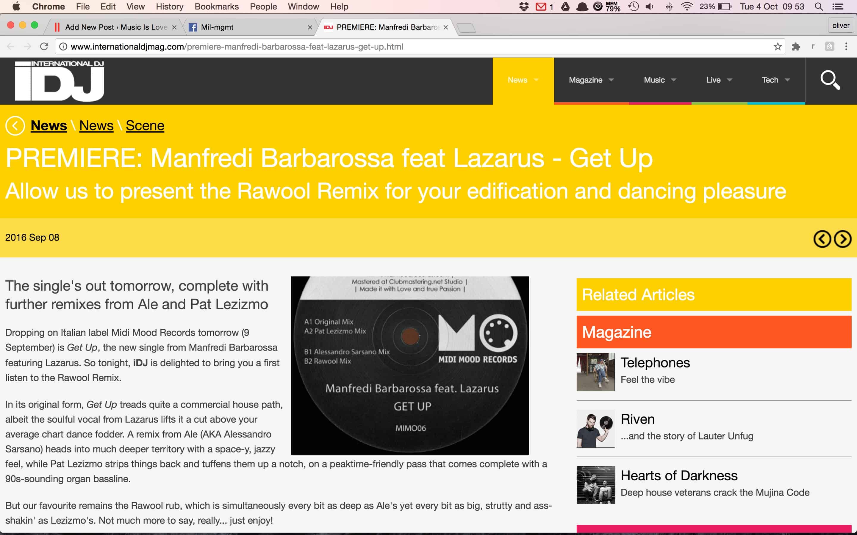Reload the page in Chrome
Screen dimensions: 857x535
click(44, 46)
